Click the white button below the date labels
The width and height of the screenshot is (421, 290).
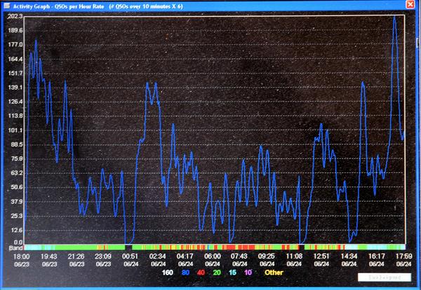pyautogui.click(x=385, y=277)
